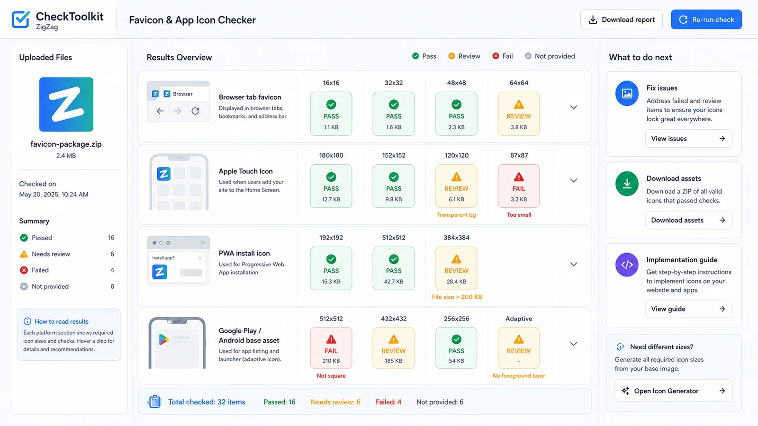Select the 16x16 PASS chip

(331, 114)
